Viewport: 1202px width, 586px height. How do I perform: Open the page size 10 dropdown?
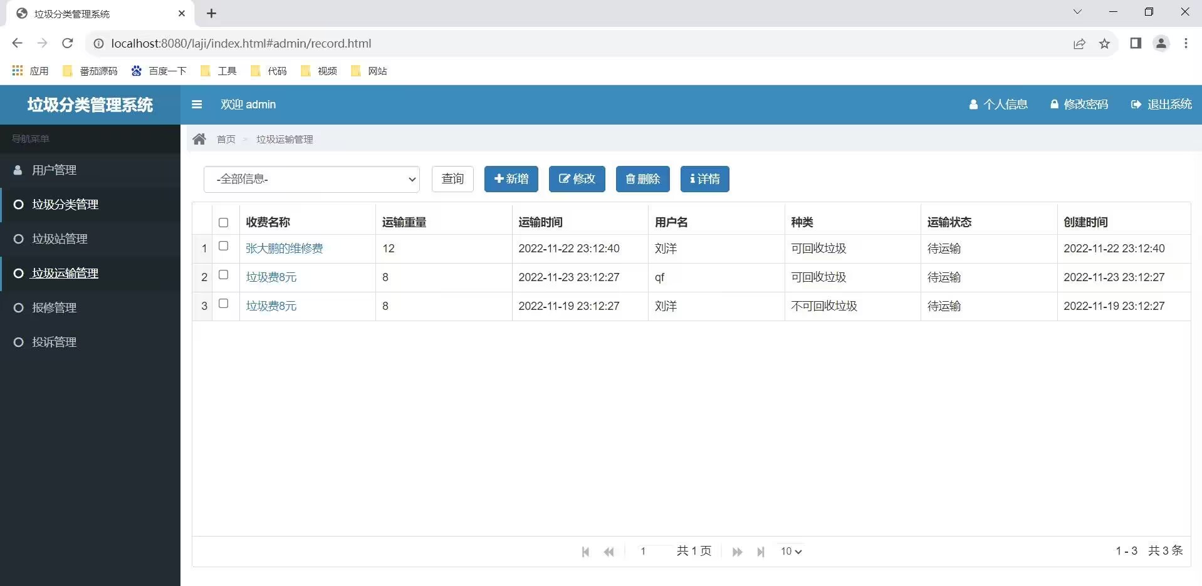[x=791, y=552]
